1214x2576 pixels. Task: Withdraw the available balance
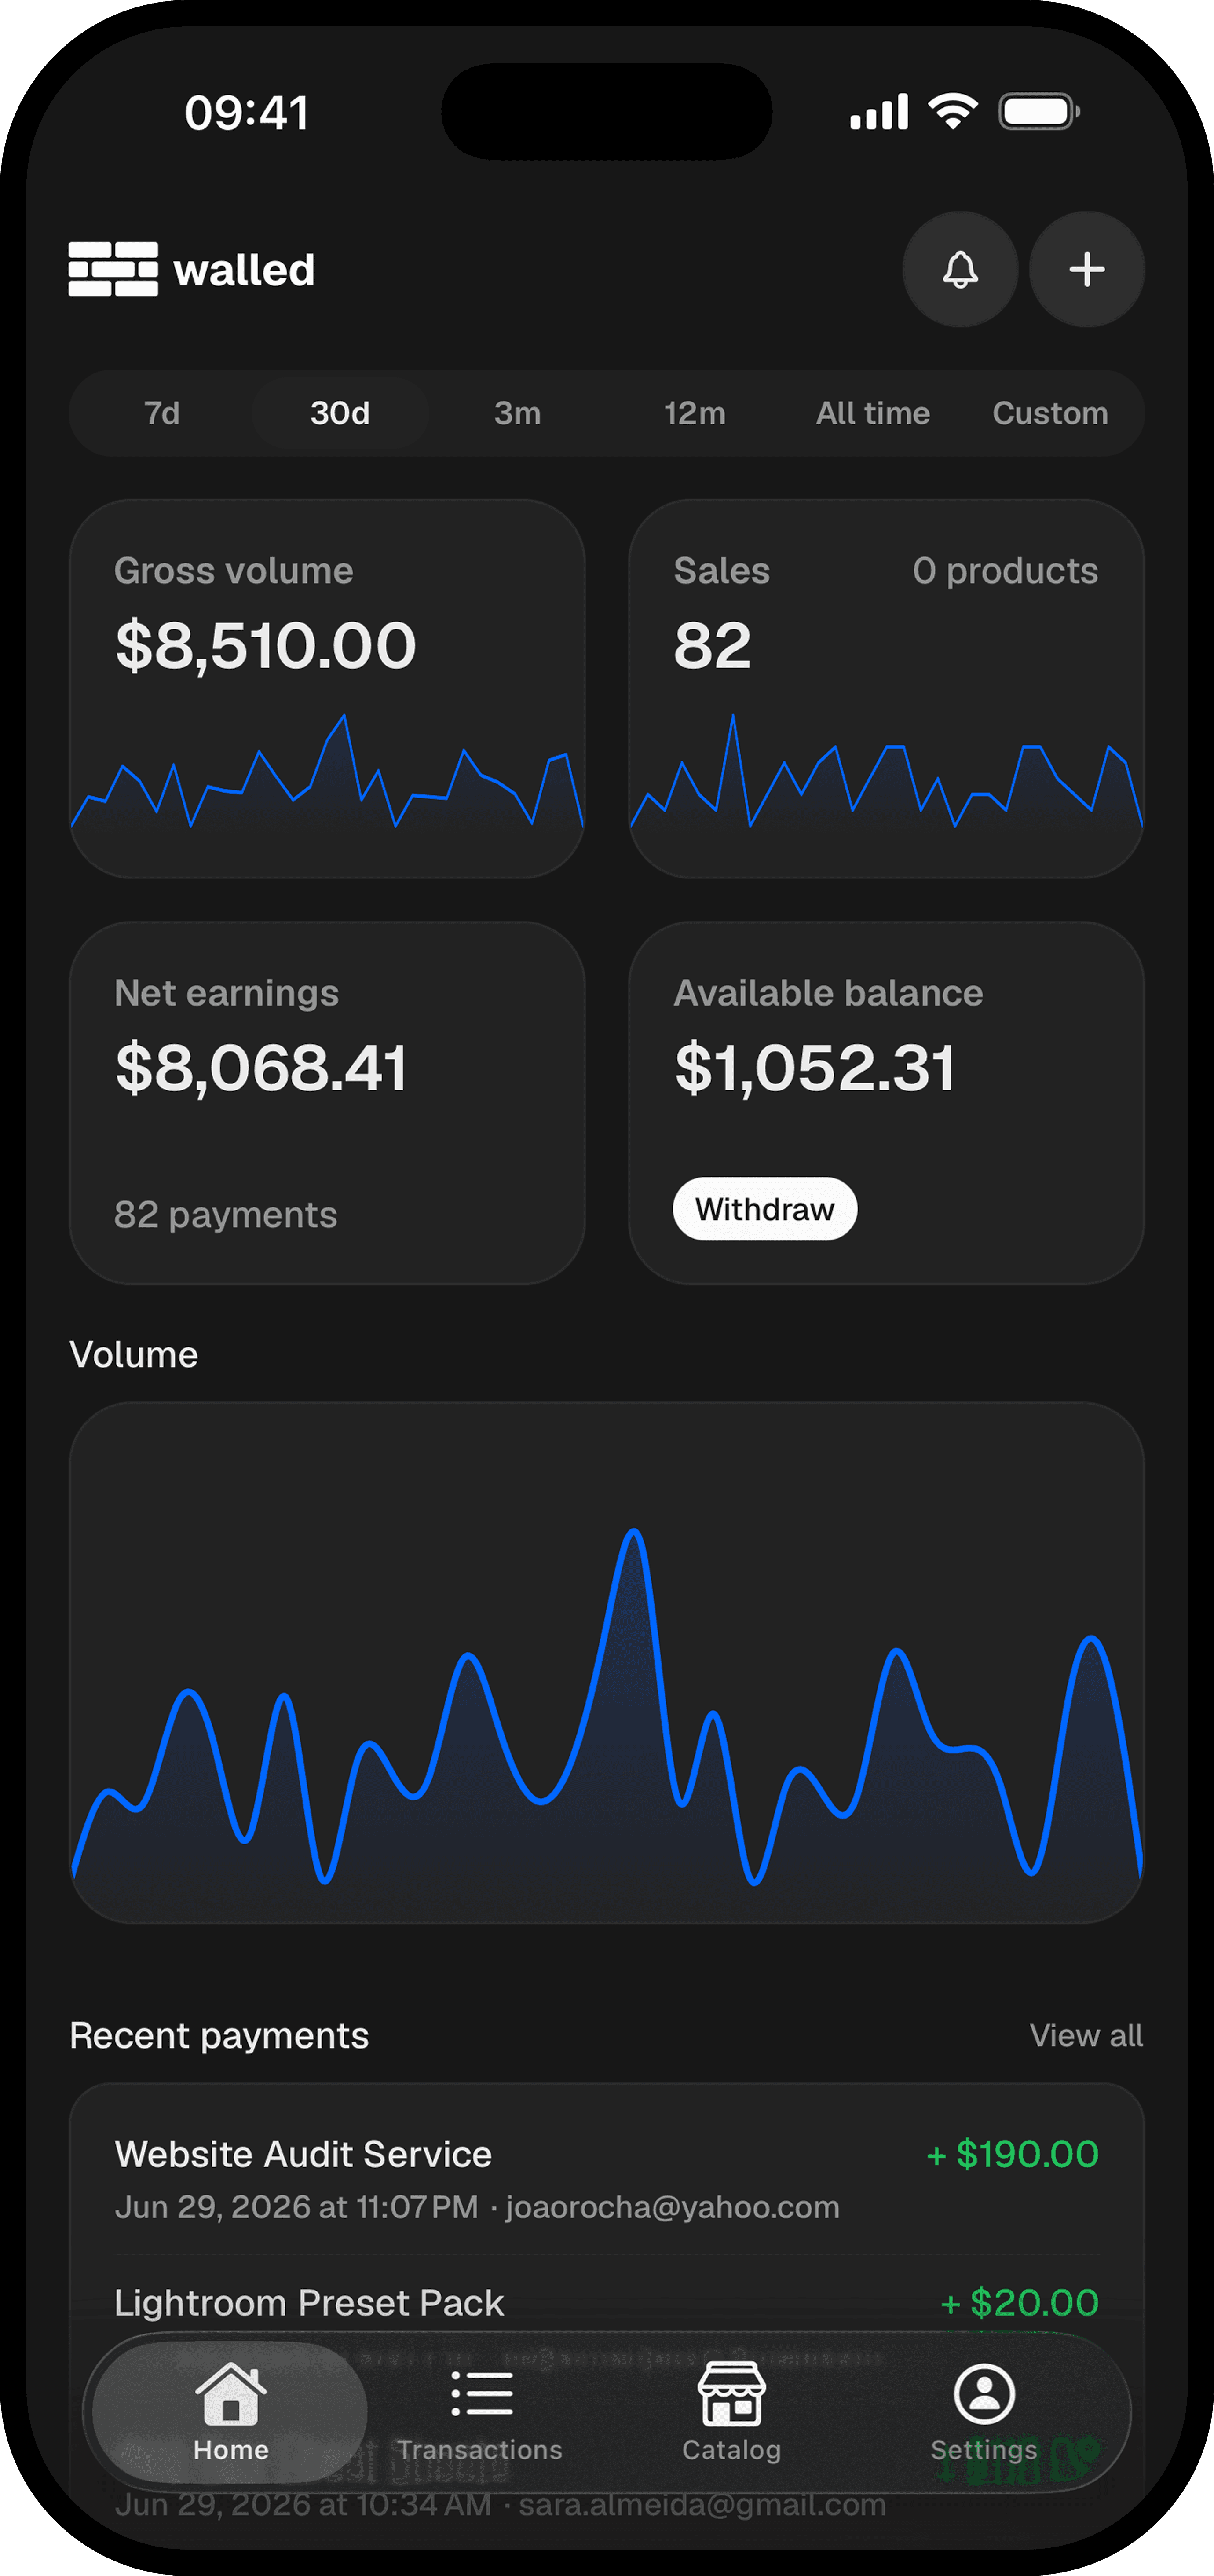coord(765,1209)
